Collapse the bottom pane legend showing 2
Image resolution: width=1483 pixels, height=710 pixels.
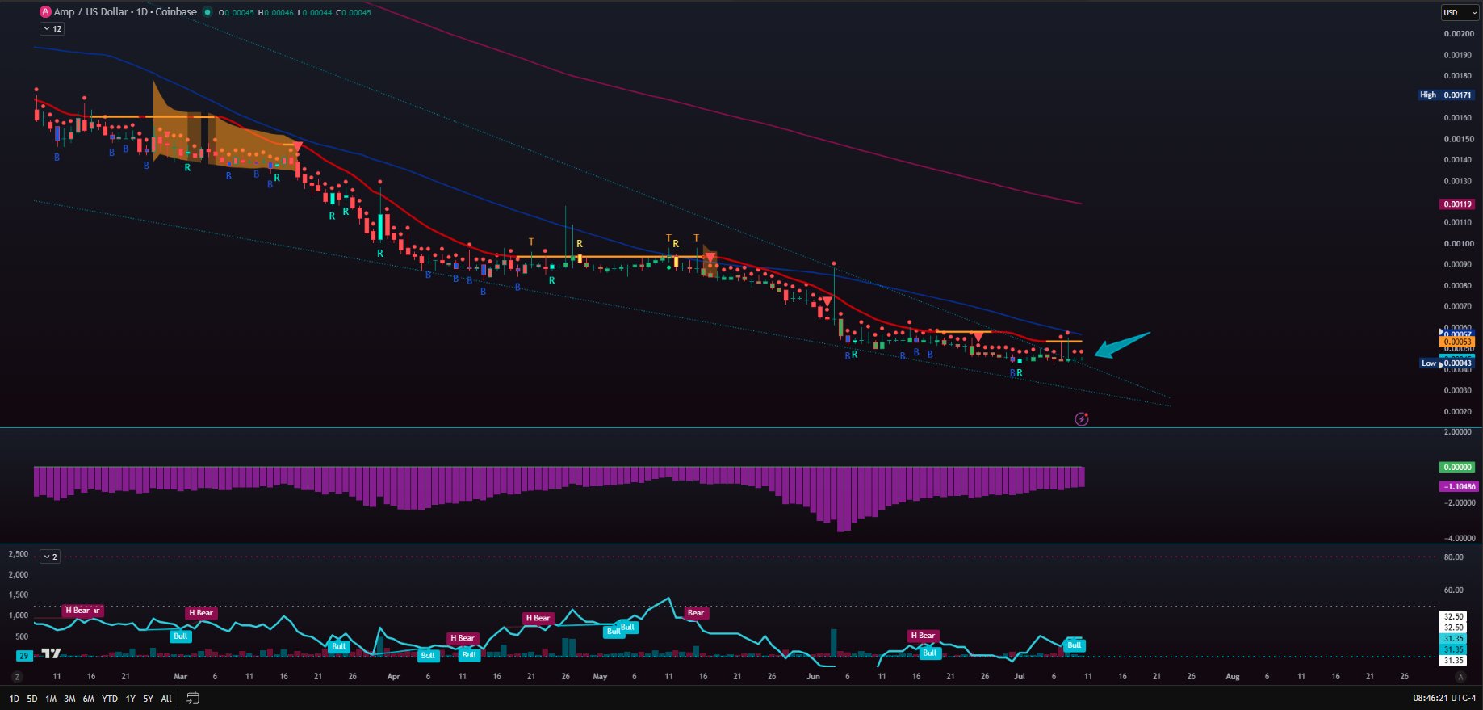pos(50,557)
